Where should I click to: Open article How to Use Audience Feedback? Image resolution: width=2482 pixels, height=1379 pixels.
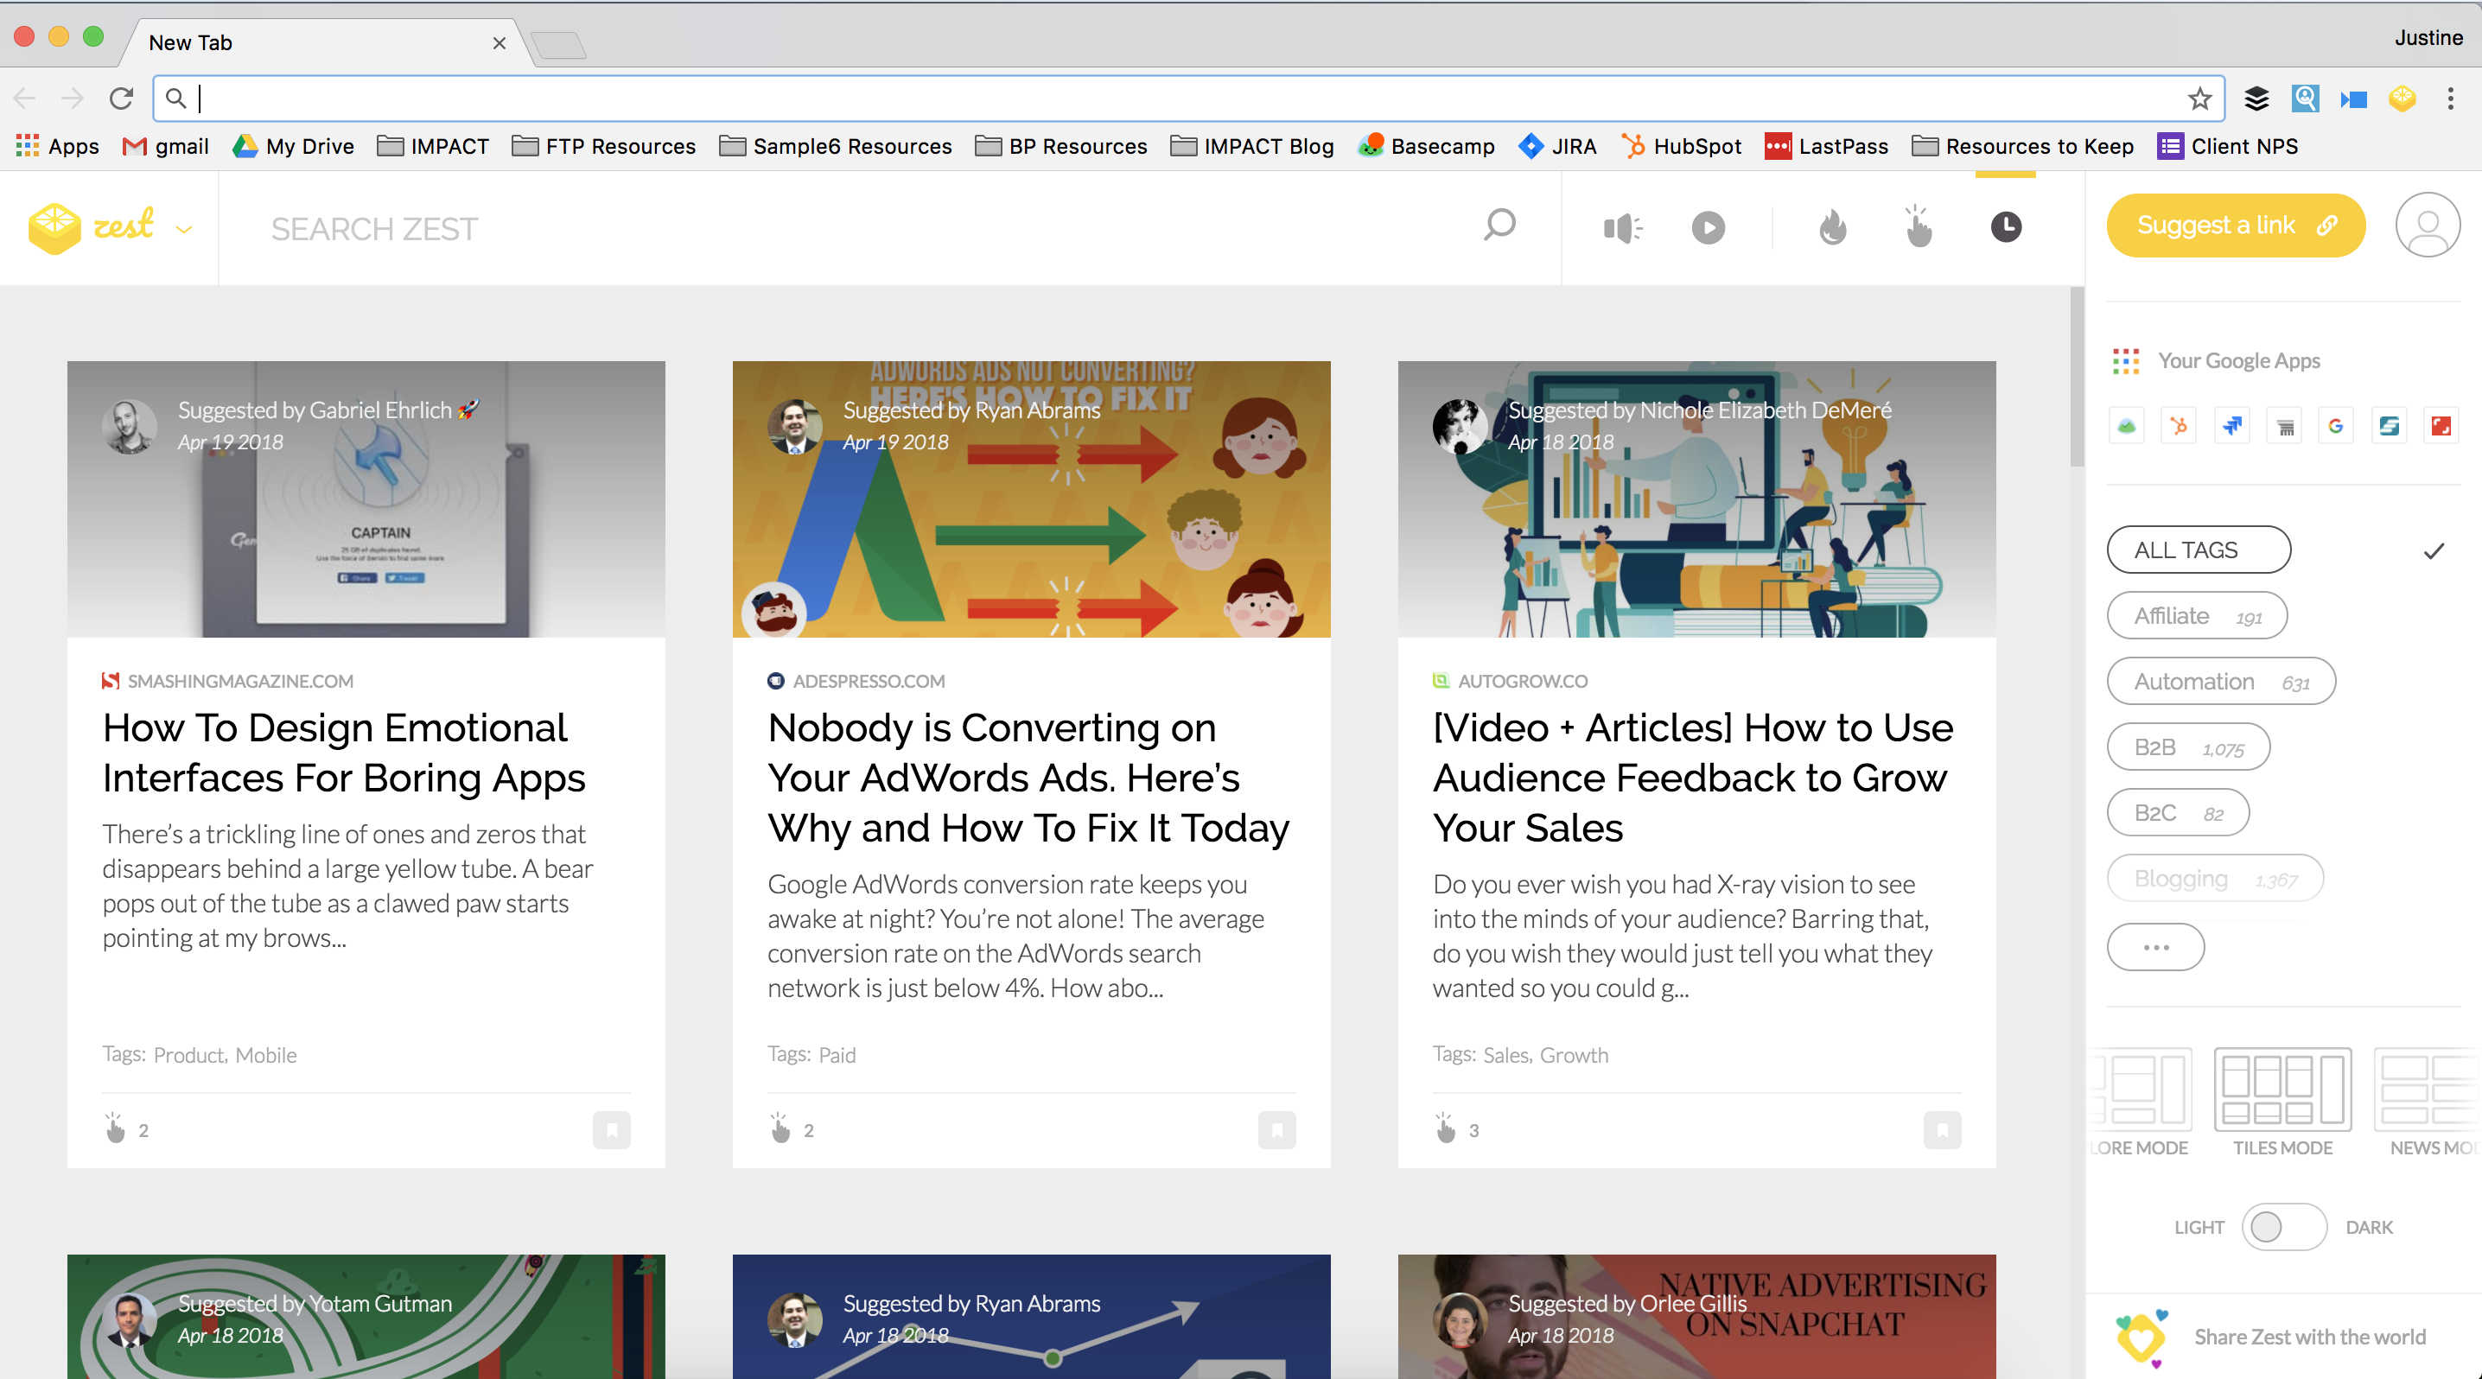[1693, 777]
